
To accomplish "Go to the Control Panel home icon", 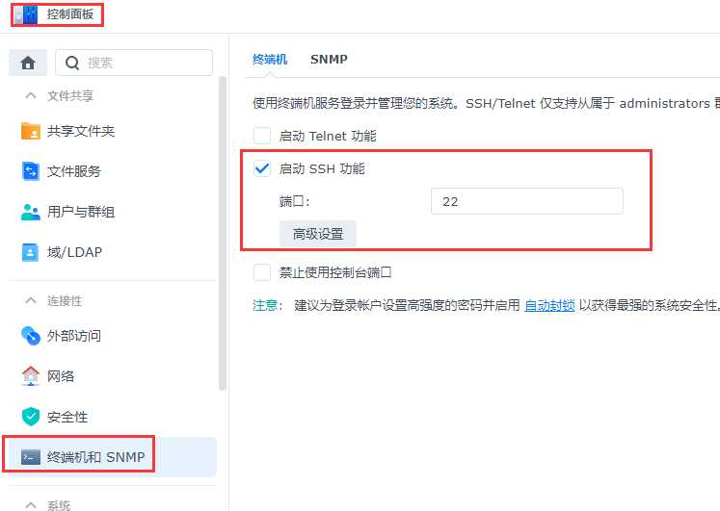I will [28, 63].
